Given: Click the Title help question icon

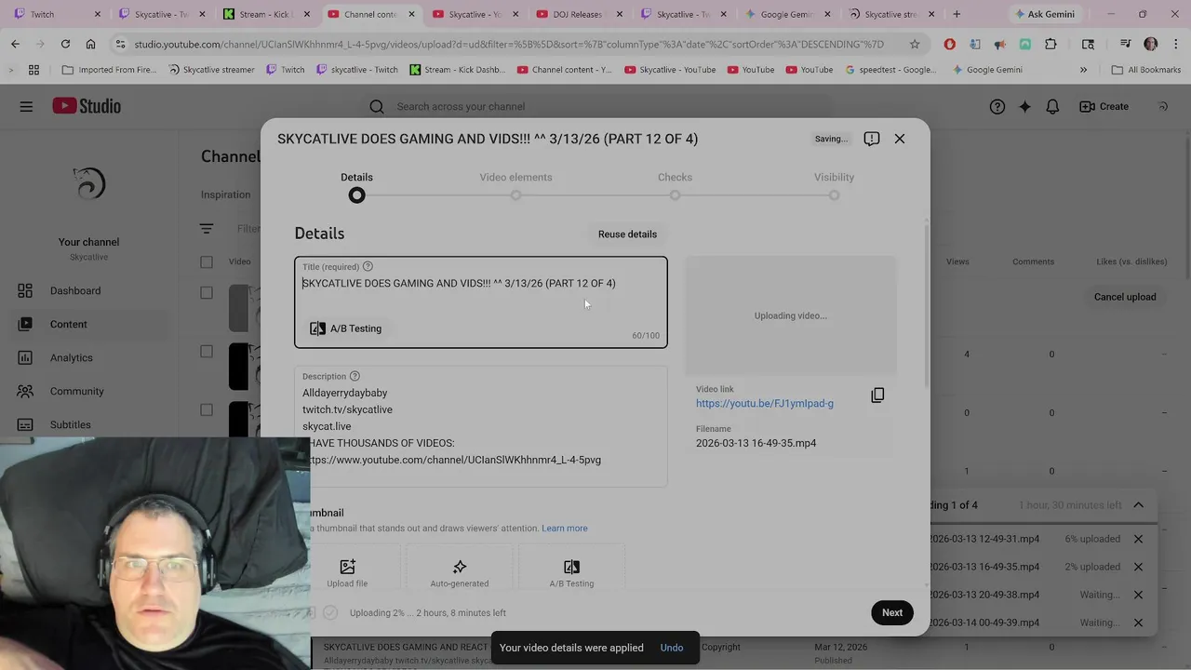Looking at the screenshot, I should 368,267.
